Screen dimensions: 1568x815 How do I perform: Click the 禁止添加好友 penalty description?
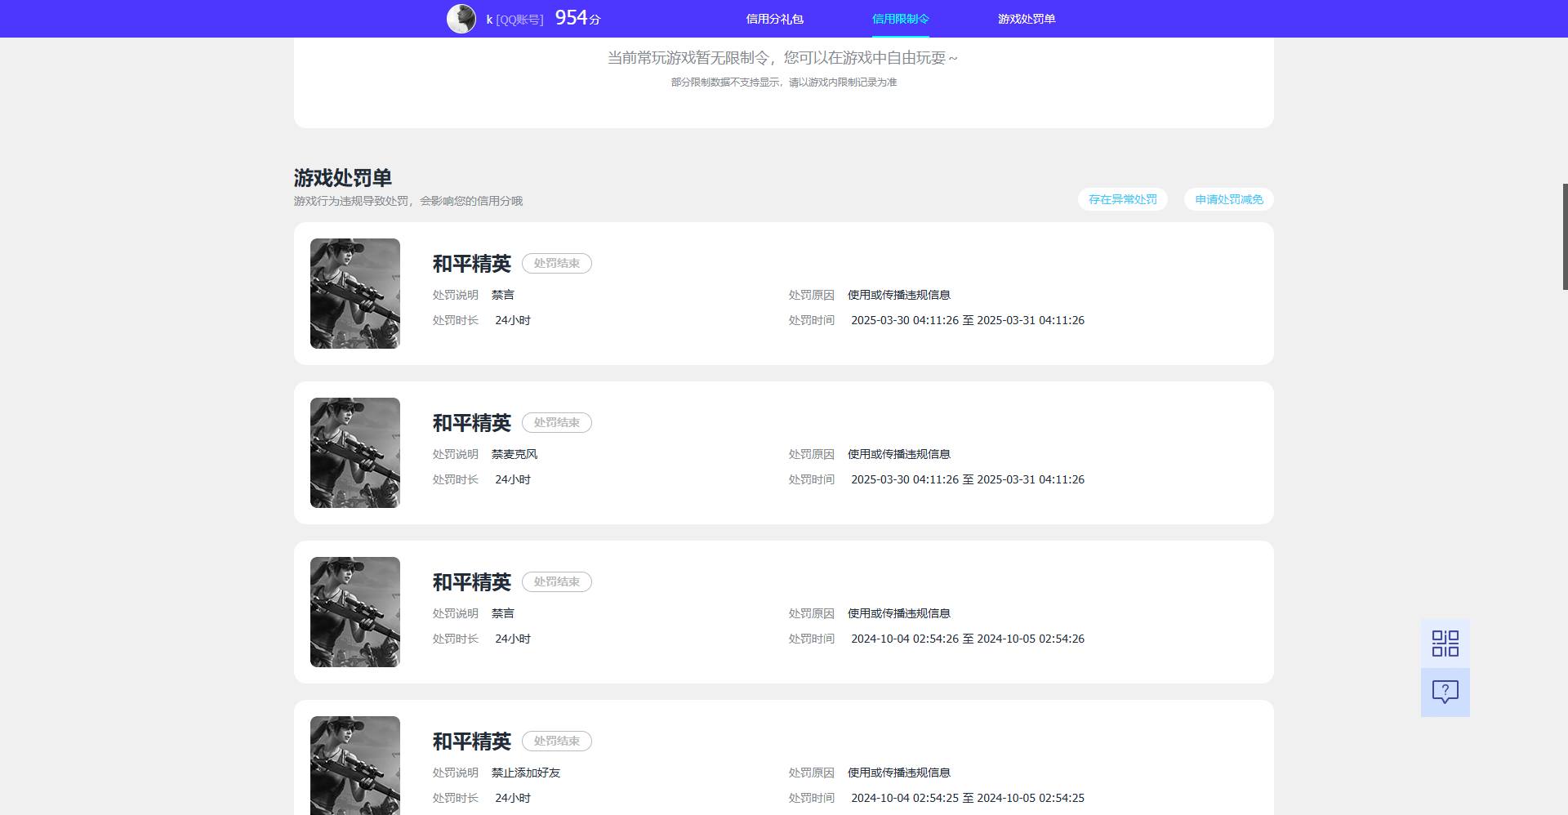(526, 773)
